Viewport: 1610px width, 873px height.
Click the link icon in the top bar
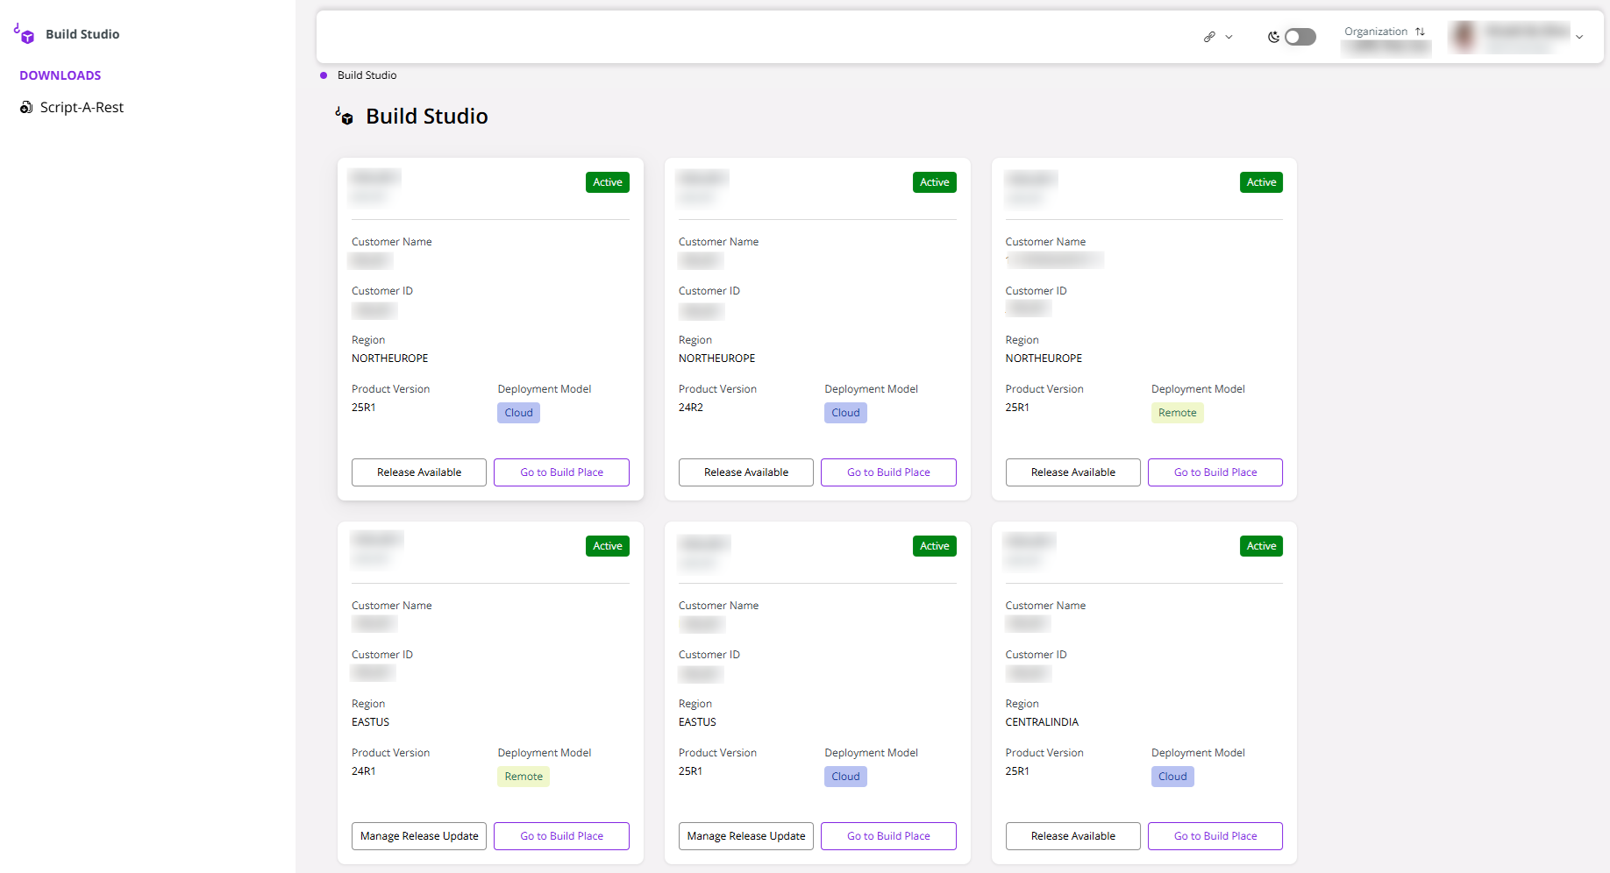coord(1209,37)
